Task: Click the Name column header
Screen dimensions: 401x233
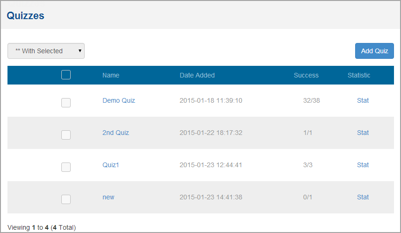Action: coord(111,75)
